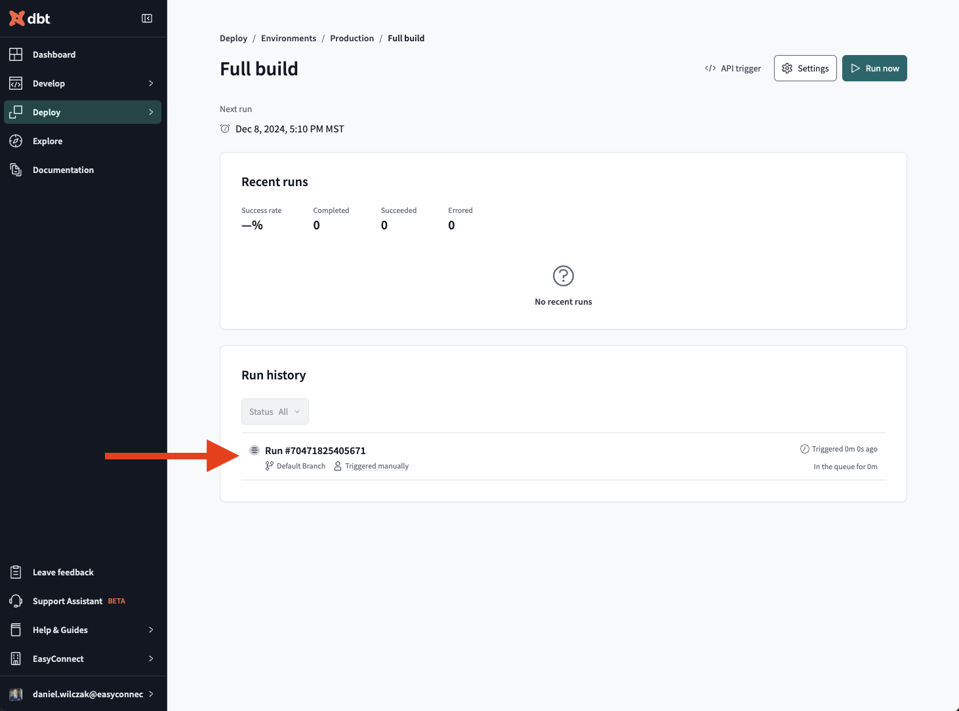Click the dbt logo icon
959x711 pixels.
(17, 18)
